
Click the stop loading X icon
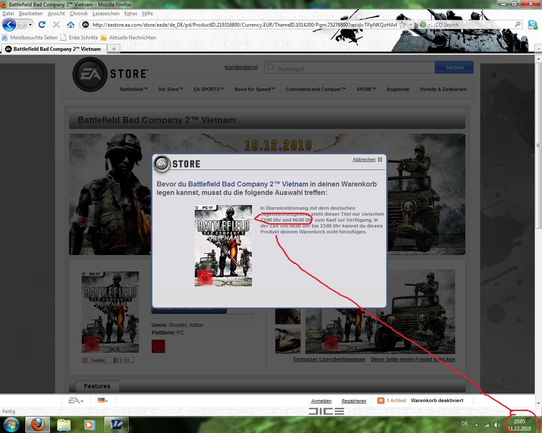[56, 25]
